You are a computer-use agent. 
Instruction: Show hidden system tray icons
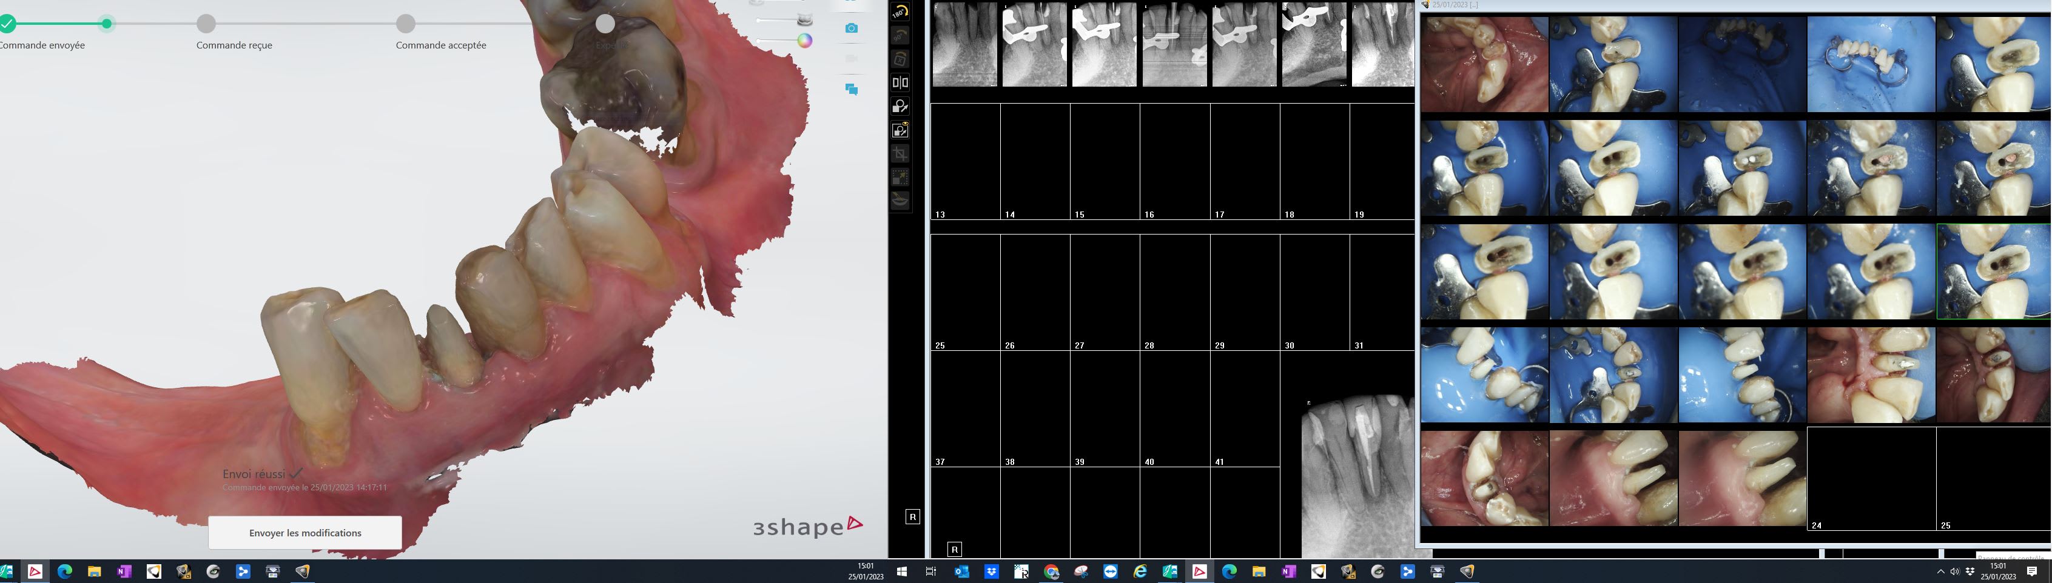pos(1940,571)
